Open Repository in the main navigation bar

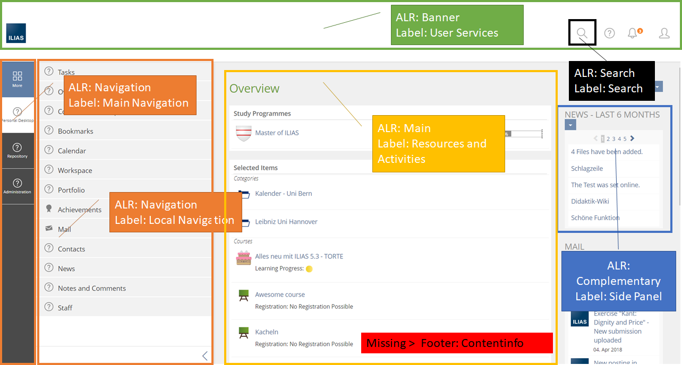coord(18,150)
